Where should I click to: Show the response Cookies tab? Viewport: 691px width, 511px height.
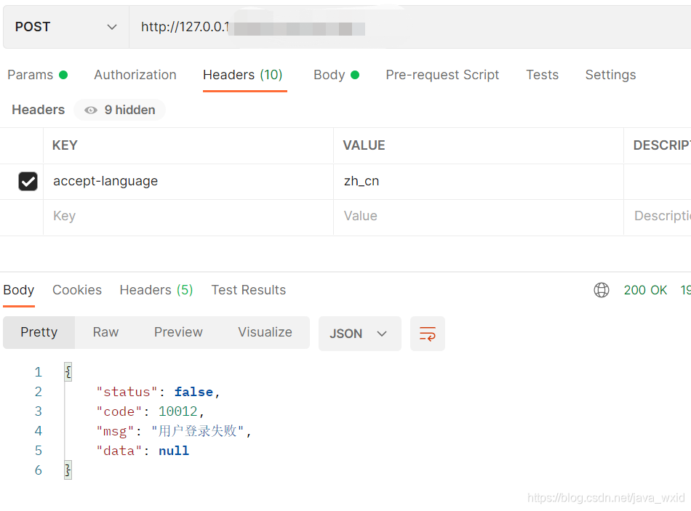(x=77, y=290)
